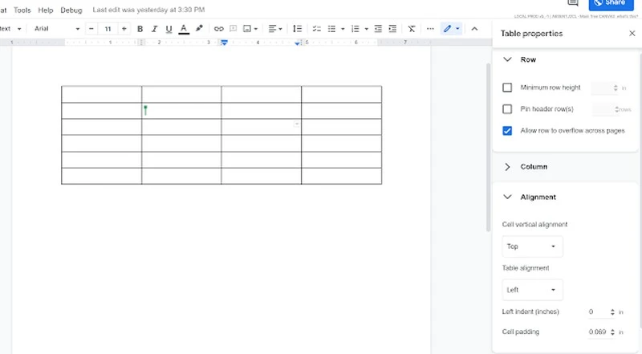Clear formatting with the toolbar icon
Viewport: 642px width, 354px height.
(412, 29)
